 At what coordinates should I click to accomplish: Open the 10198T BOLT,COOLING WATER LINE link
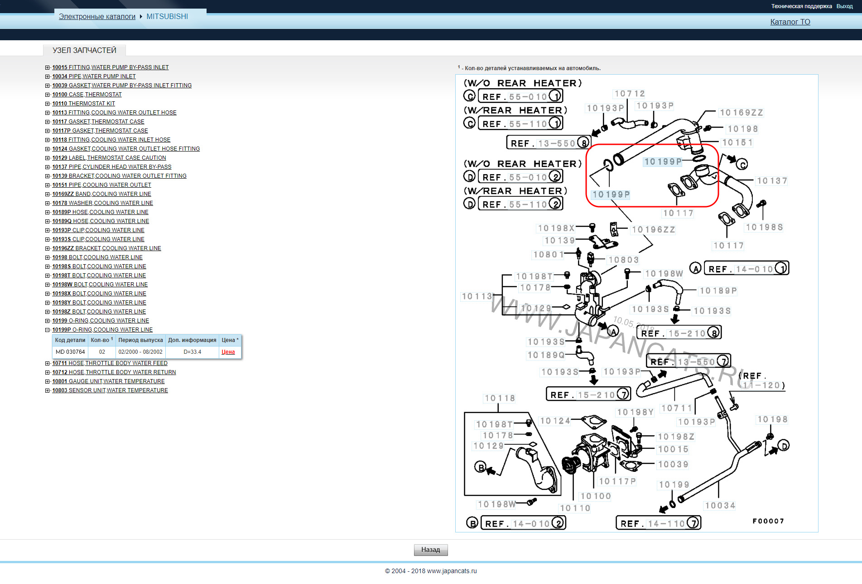point(99,275)
